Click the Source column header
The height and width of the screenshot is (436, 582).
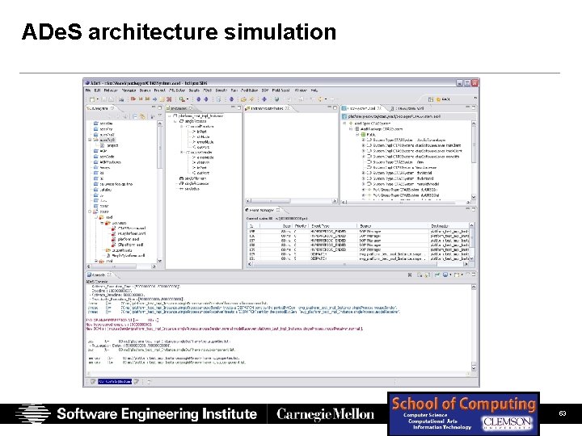point(393,226)
